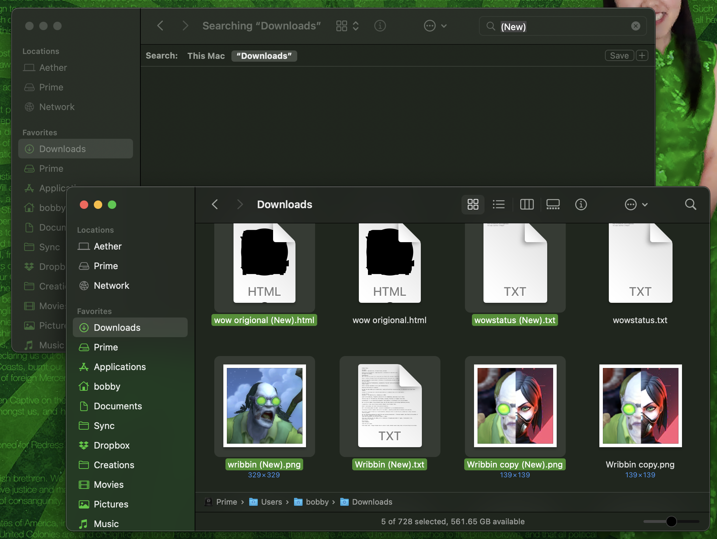Viewport: 717px width, 539px height.
Task: Switch front window to column view
Action: pos(527,204)
